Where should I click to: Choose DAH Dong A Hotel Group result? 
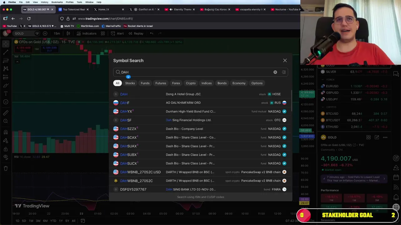[200, 94]
